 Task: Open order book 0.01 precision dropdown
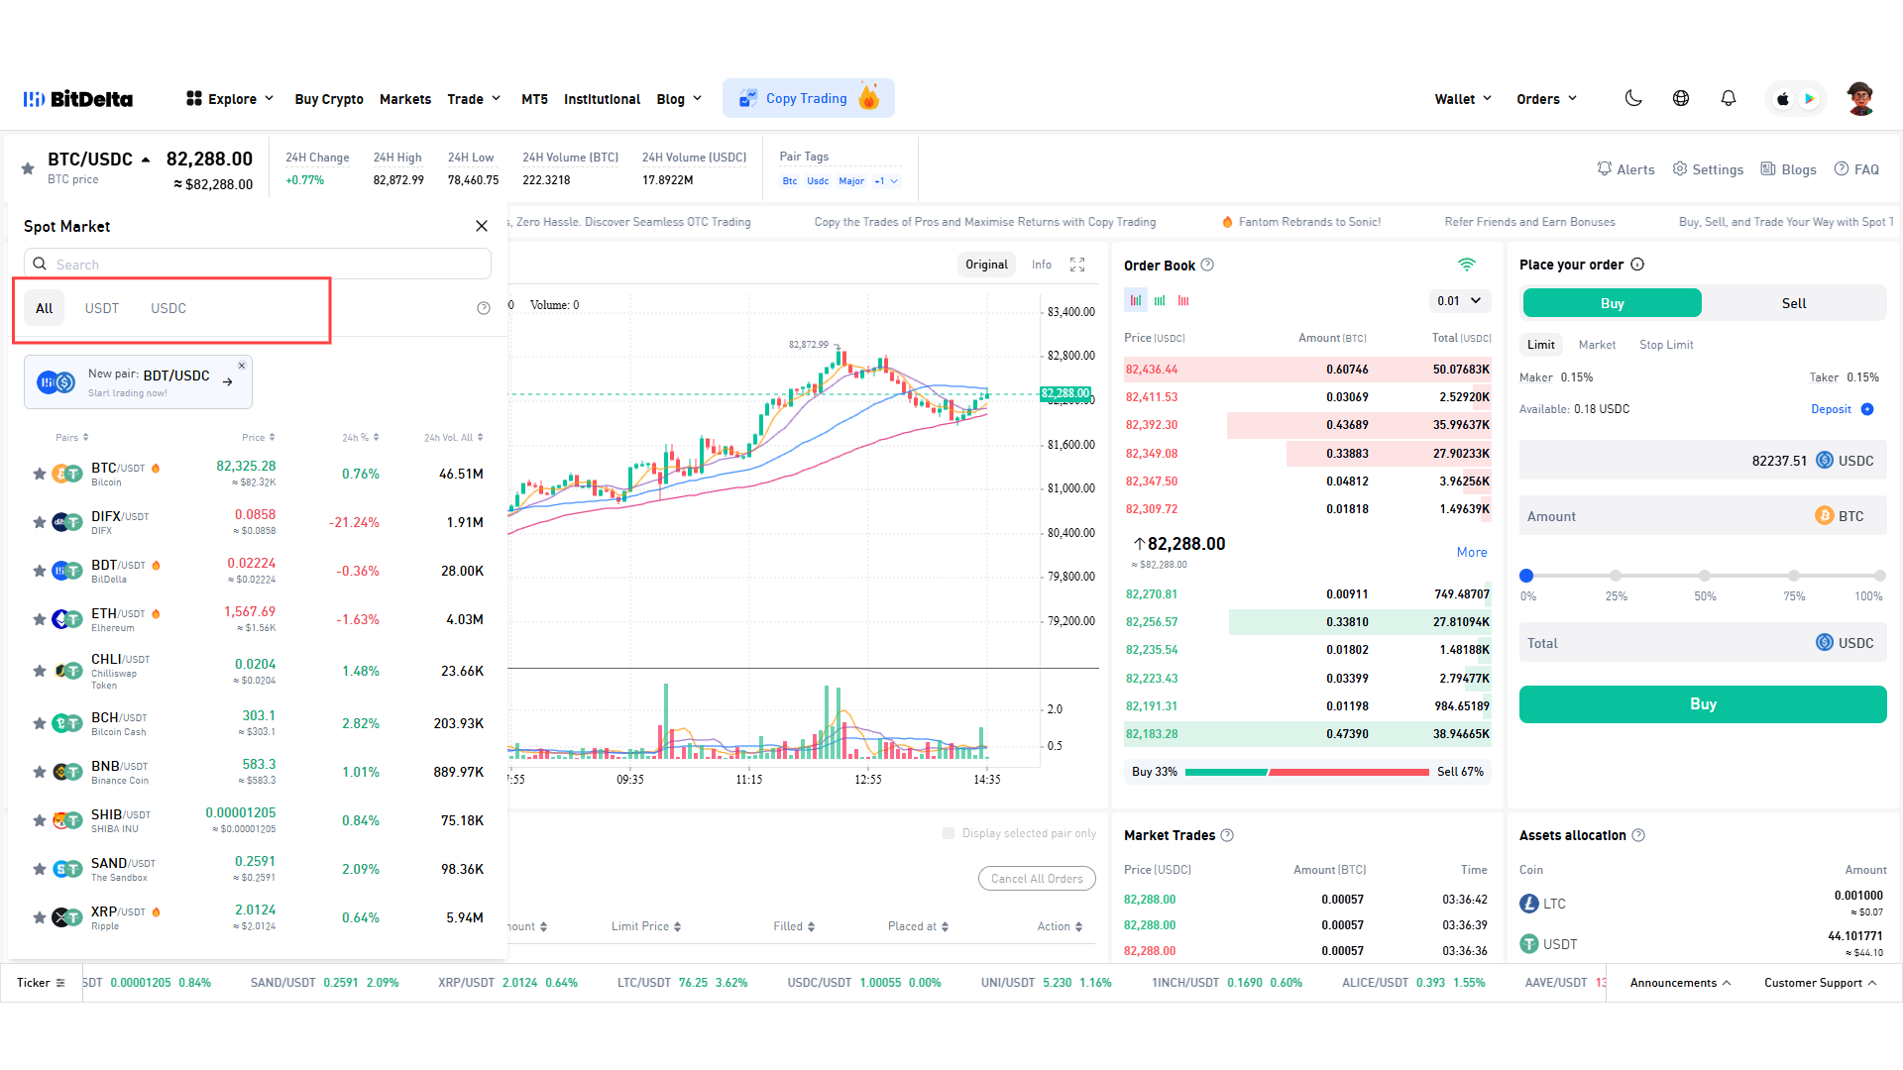click(x=1460, y=300)
